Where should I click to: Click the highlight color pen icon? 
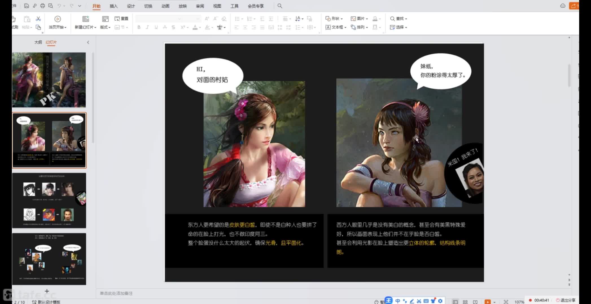pos(207,27)
